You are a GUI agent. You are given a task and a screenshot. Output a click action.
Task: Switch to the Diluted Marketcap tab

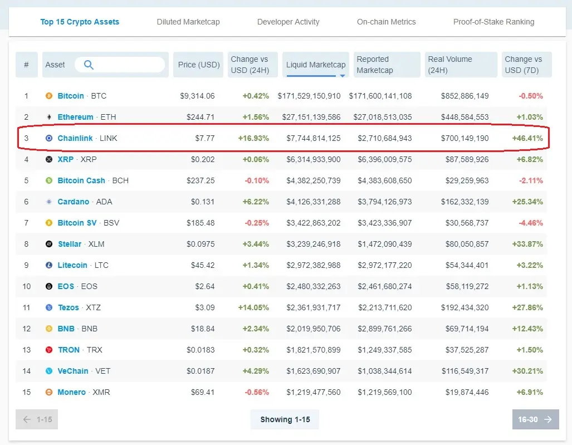[x=188, y=22]
